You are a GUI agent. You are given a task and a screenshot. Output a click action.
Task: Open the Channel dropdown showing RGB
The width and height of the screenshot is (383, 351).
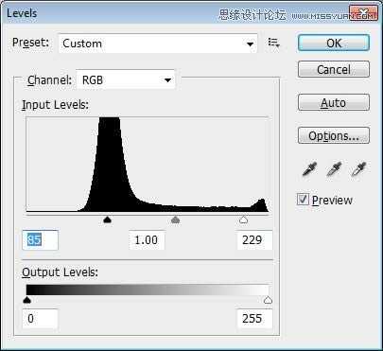click(x=125, y=79)
